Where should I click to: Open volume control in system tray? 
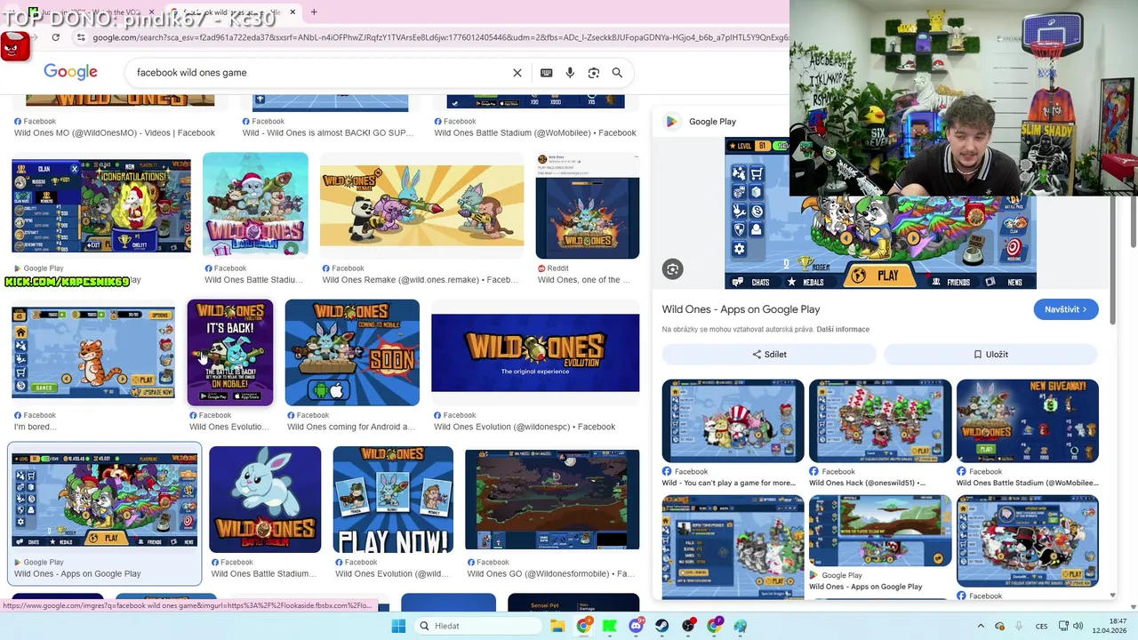tap(1078, 626)
